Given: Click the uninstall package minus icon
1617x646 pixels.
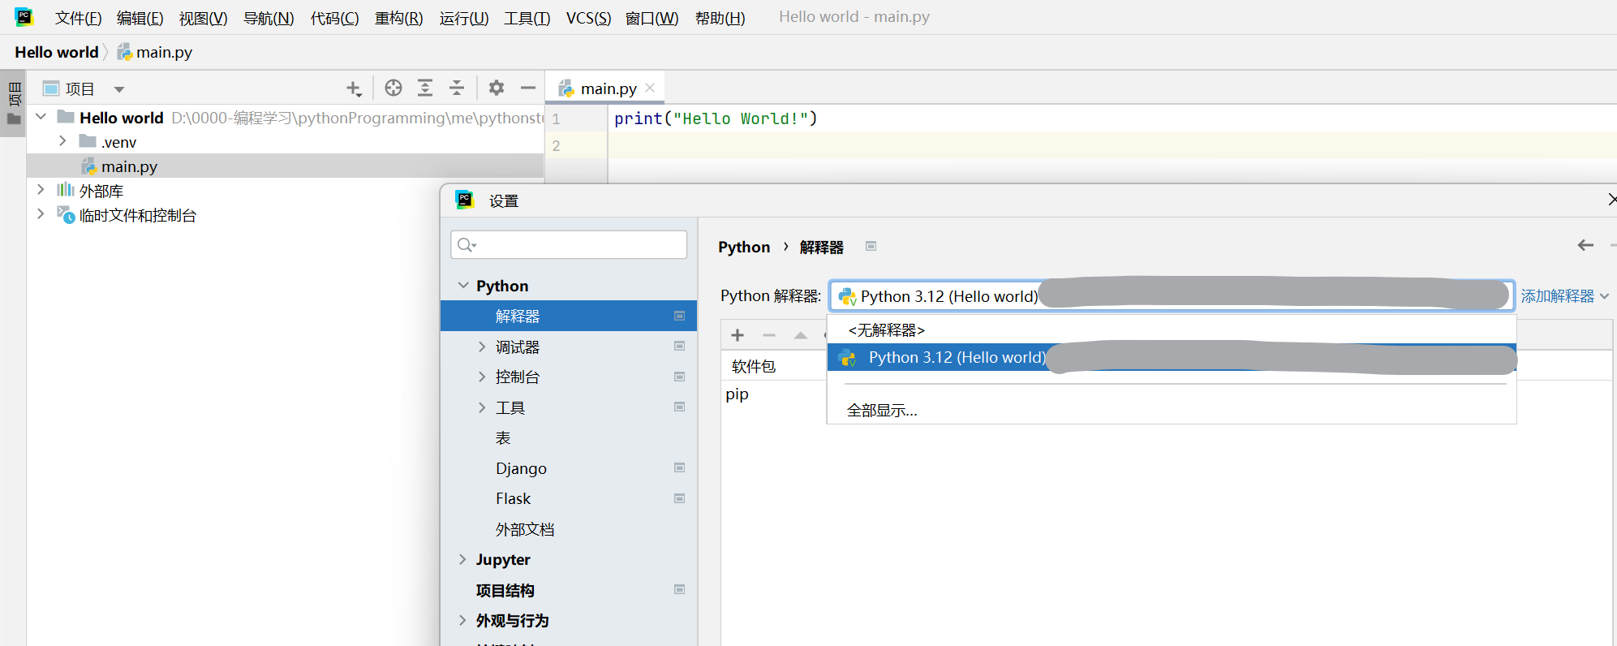Looking at the screenshot, I should (x=769, y=335).
